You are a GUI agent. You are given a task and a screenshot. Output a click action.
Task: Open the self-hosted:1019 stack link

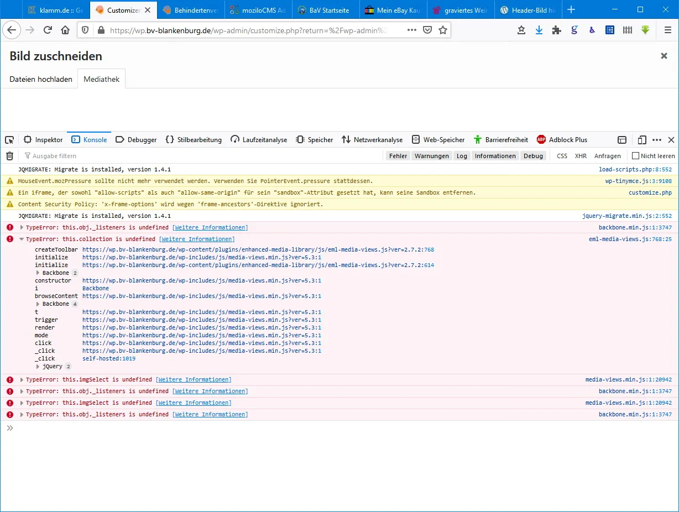[109, 359]
